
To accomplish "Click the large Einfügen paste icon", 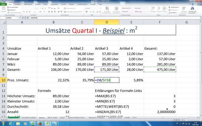I will point(4,9).
